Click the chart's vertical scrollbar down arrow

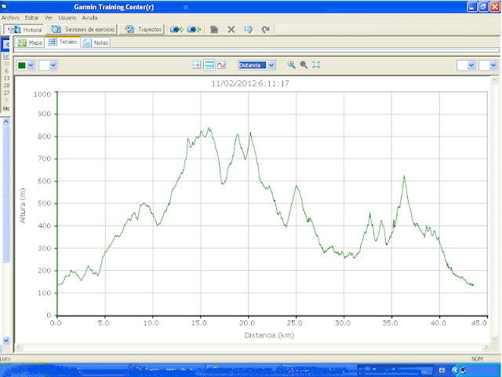(494, 339)
